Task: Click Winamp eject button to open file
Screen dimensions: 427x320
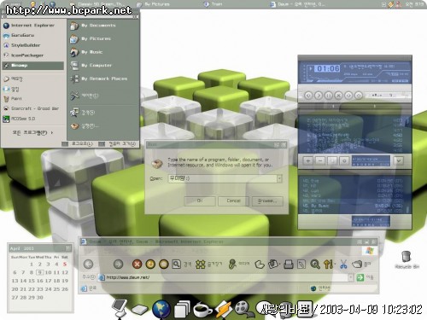Action: point(359,96)
